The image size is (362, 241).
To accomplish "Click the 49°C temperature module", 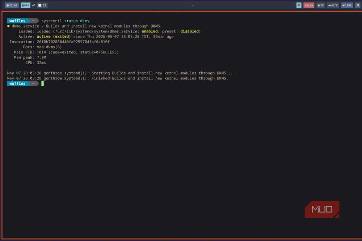I will (333, 5).
